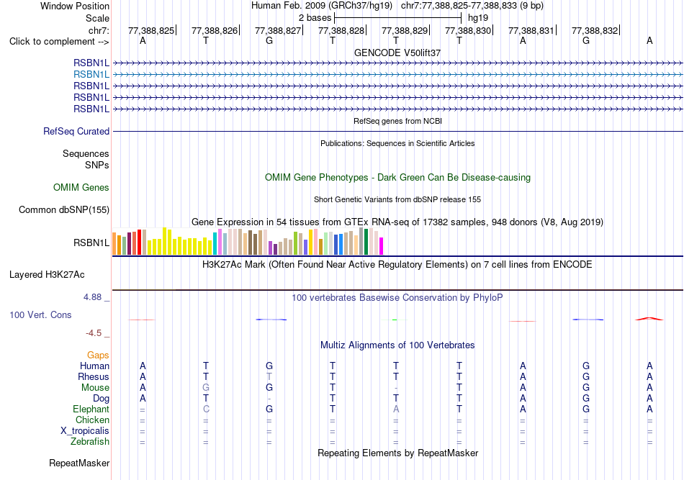Click the orange 'Gaps' label

(98, 356)
